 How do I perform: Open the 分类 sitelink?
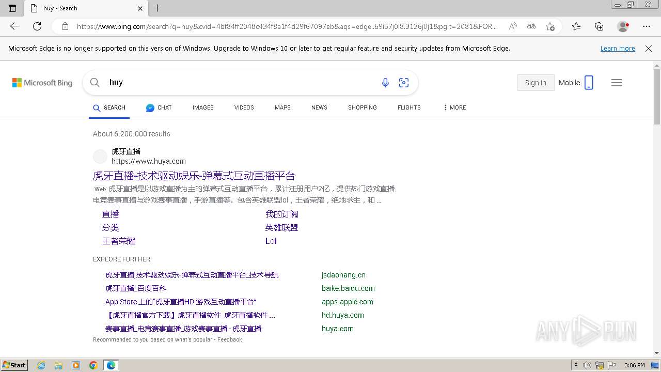[x=111, y=227]
